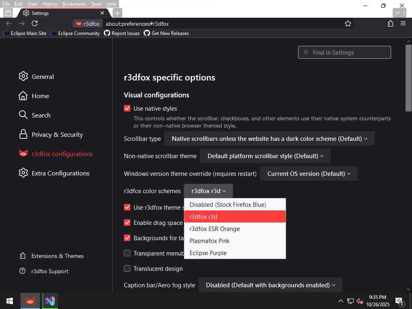Select r3dfox r3d color scheme option
Viewport: 412px width, 309px height.
tap(235, 216)
